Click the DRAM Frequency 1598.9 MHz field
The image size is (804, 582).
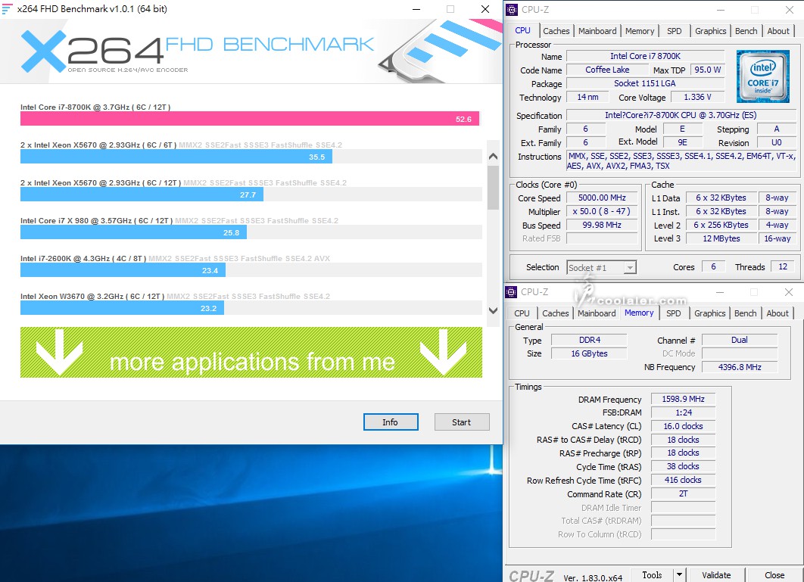point(683,398)
